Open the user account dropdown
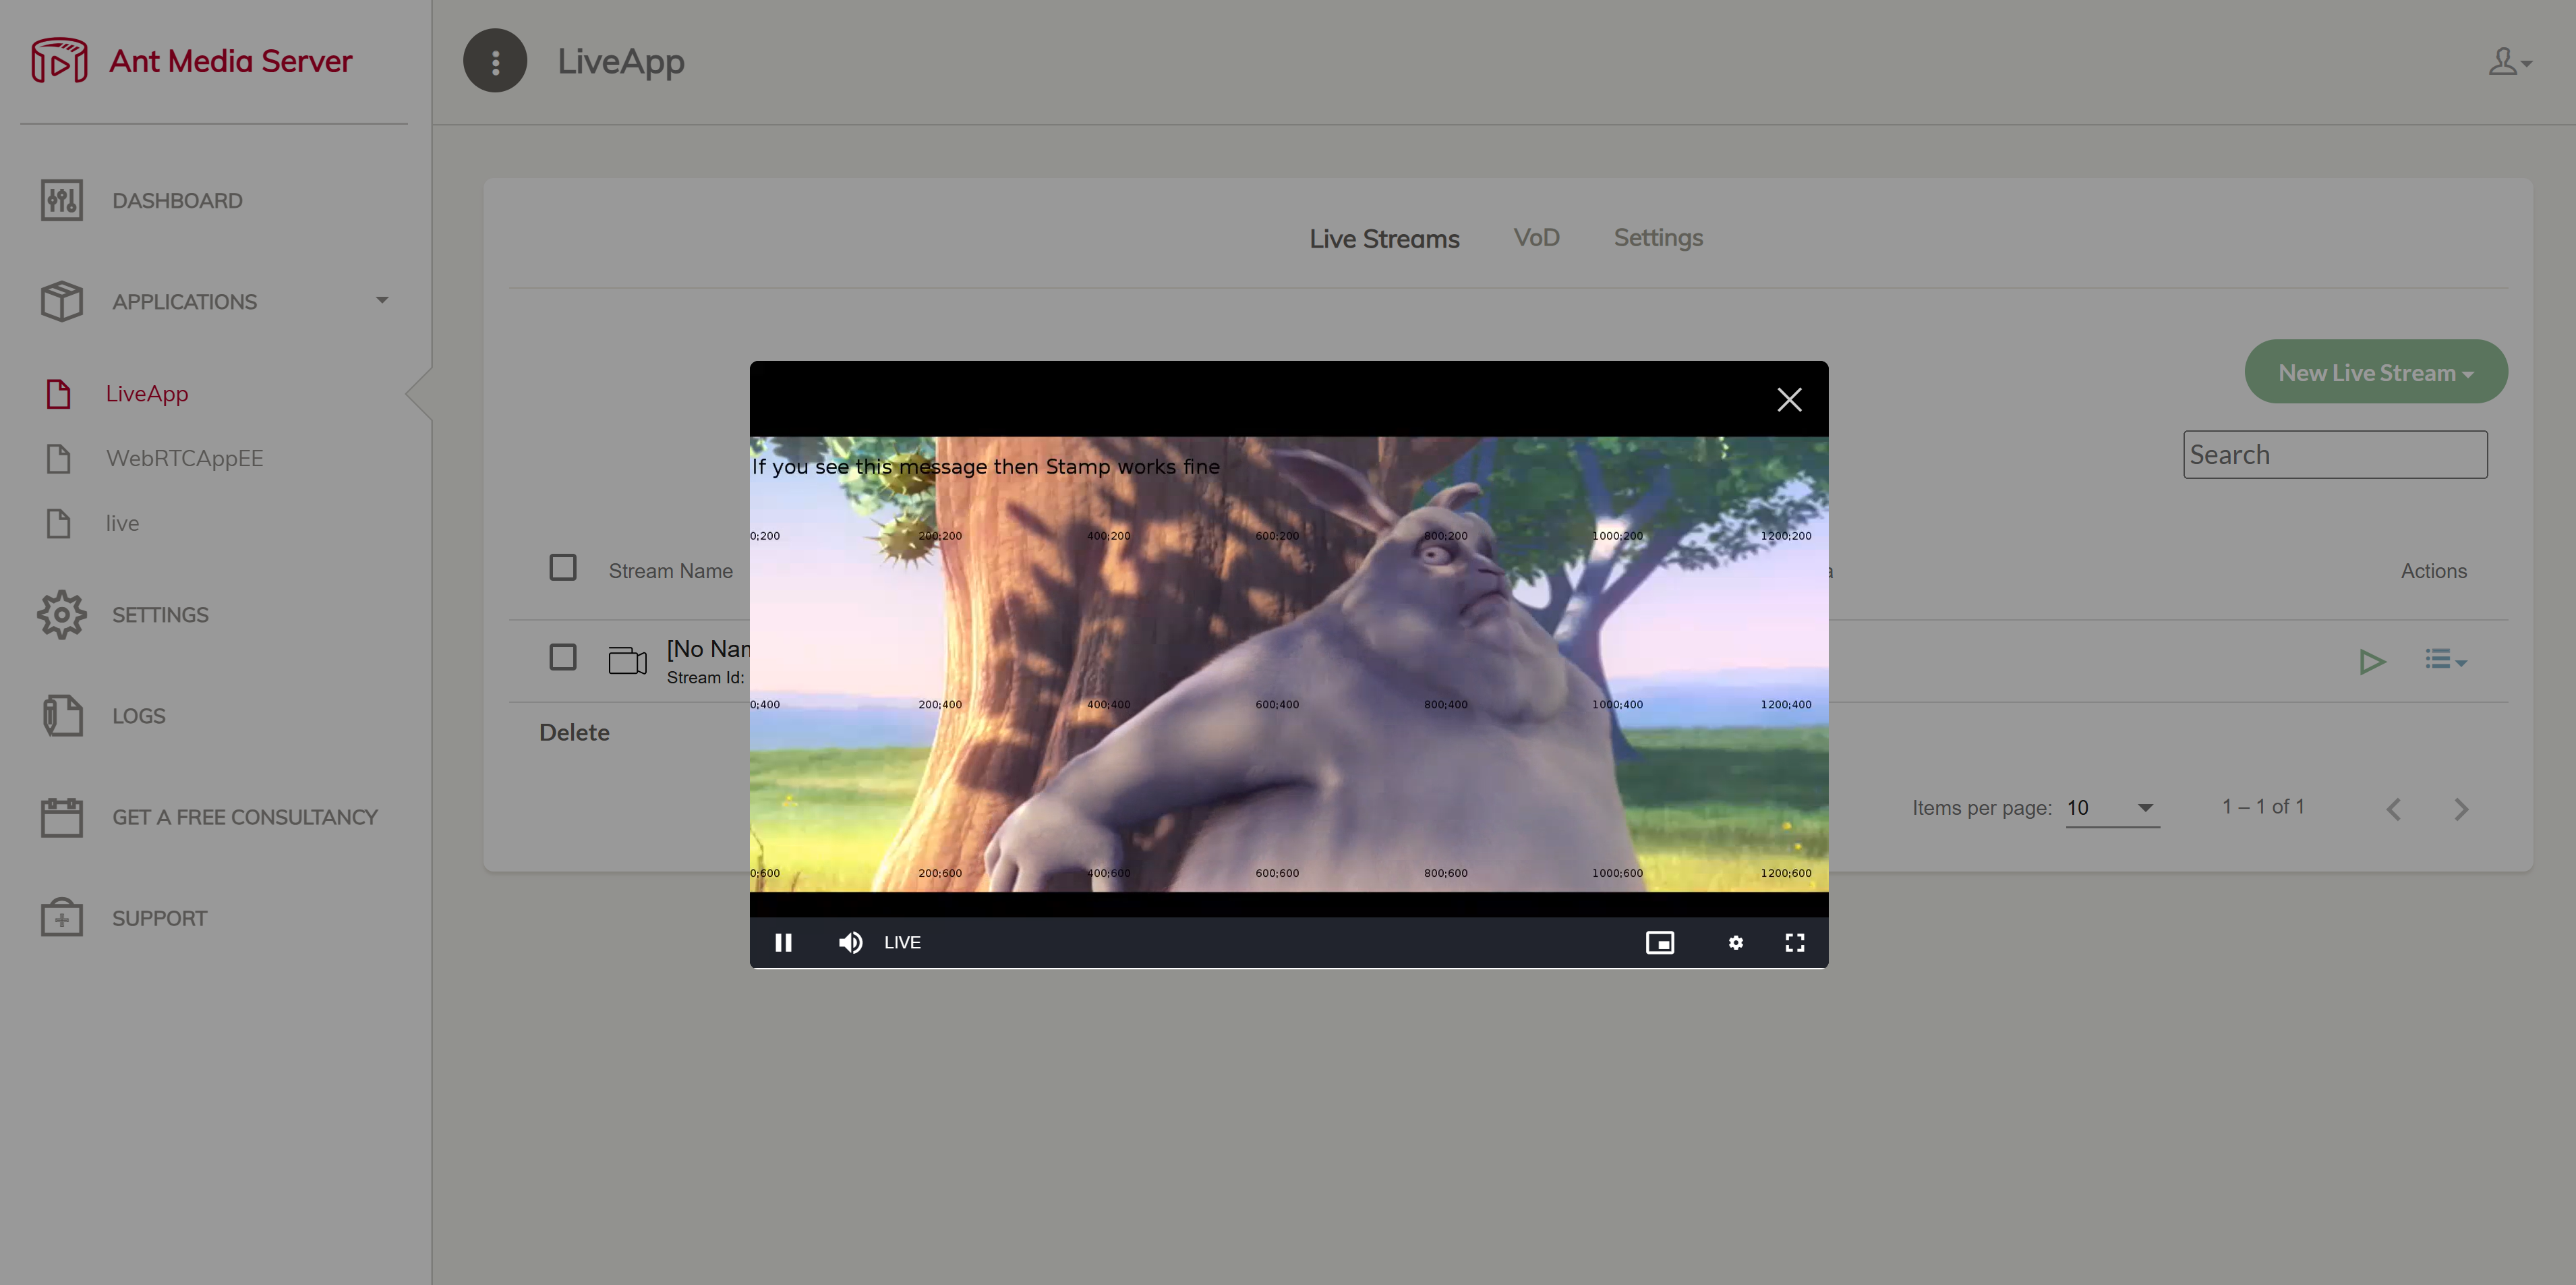Image resolution: width=2576 pixels, height=1285 pixels. [2510, 62]
